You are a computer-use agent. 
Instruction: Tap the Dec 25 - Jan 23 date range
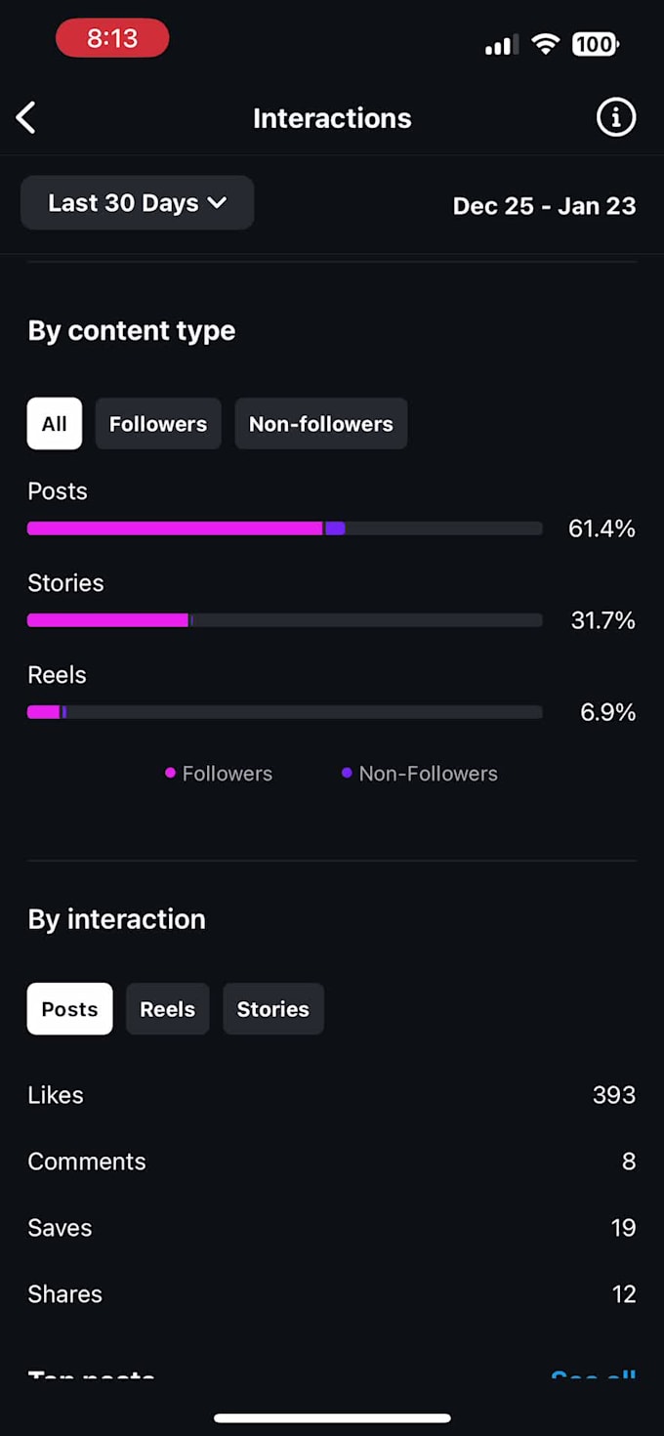pyautogui.click(x=544, y=206)
